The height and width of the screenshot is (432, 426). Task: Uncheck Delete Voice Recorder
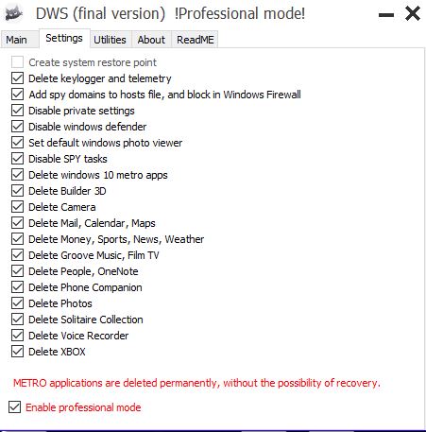(17, 336)
